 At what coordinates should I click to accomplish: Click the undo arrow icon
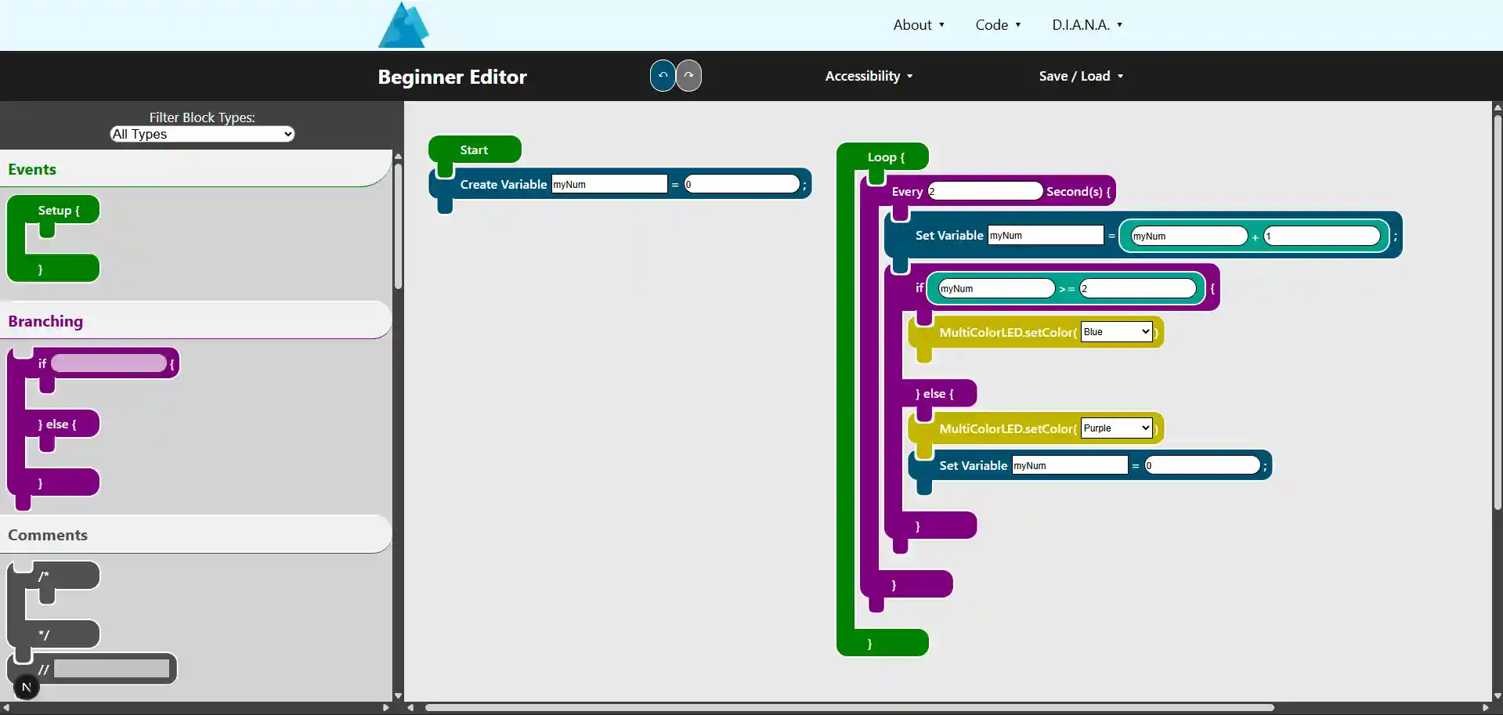pyautogui.click(x=662, y=75)
